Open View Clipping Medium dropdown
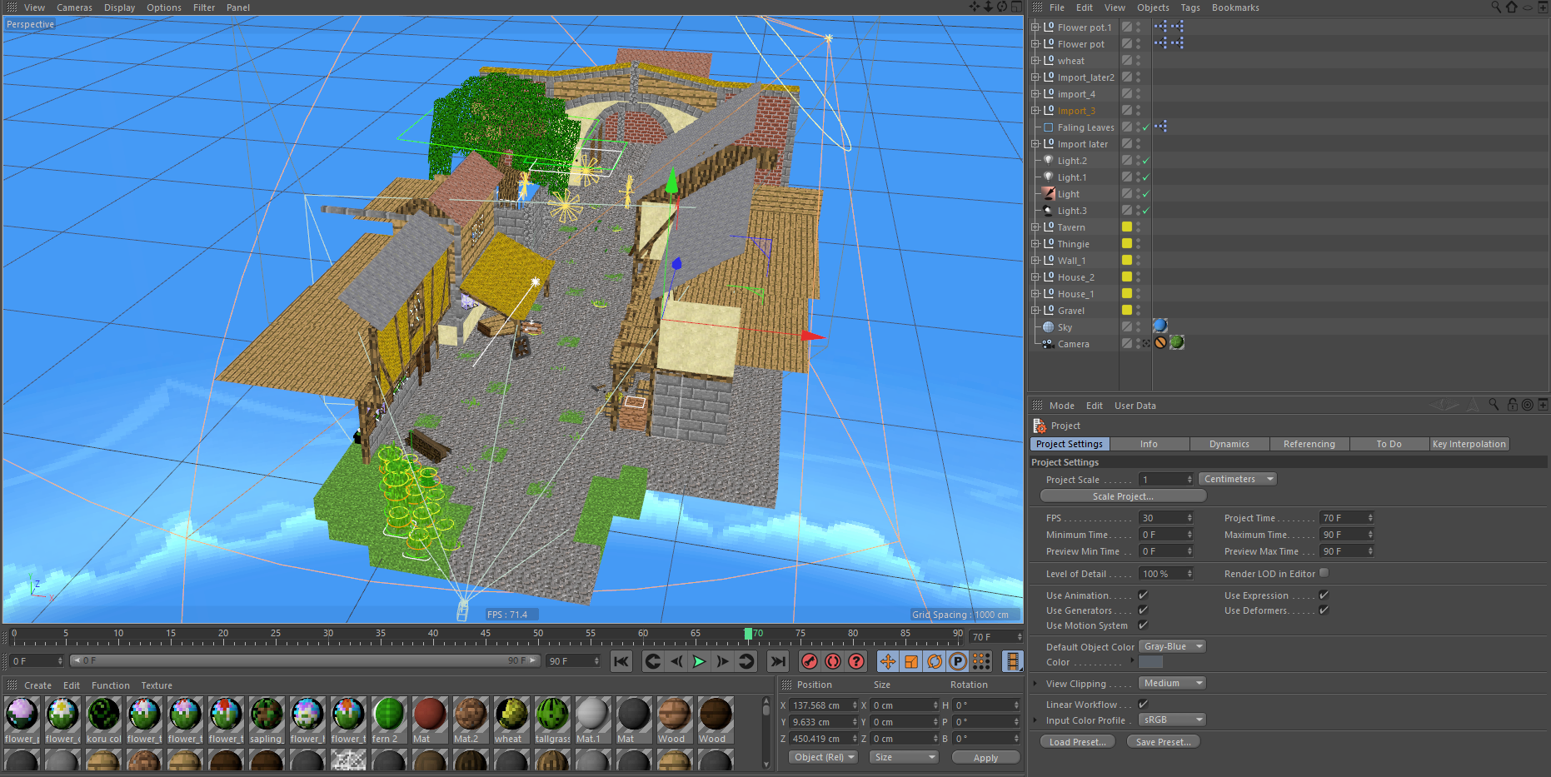Viewport: 1551px width, 777px height. (1172, 683)
